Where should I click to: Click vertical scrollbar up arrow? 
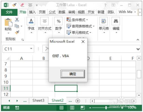tap(139, 58)
